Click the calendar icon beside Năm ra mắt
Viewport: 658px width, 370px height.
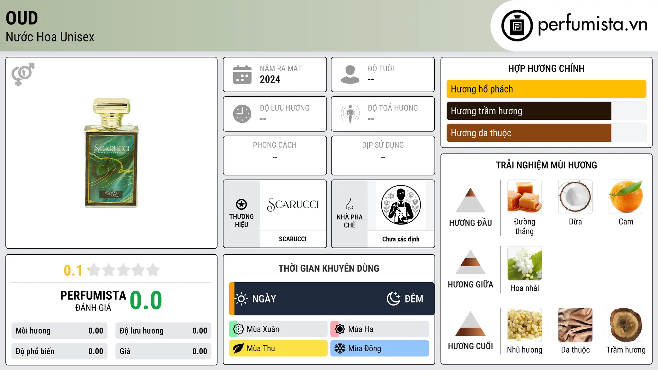pos(242,75)
